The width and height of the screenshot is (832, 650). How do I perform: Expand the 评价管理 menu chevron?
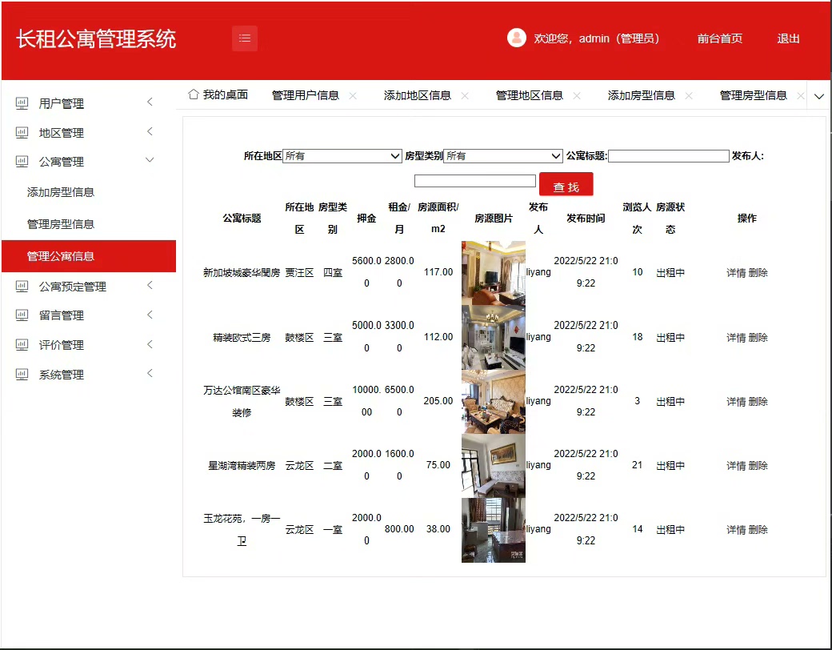point(150,344)
